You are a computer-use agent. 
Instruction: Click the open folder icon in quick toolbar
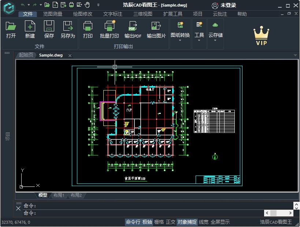(x=47, y=5)
